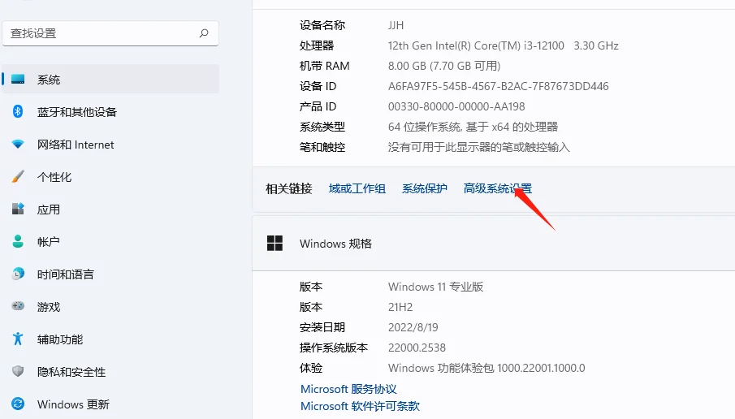Open the 个性化 category
The height and width of the screenshot is (419, 735).
(x=110, y=177)
